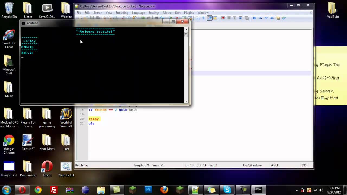Click Dos\Windows line ending in status bar
Image resolution: width=347 pixels, height=195 pixels.
pyautogui.click(x=253, y=165)
